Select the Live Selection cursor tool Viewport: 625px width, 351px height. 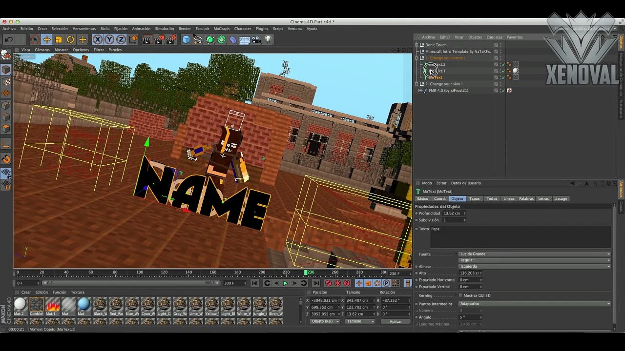tap(35, 39)
